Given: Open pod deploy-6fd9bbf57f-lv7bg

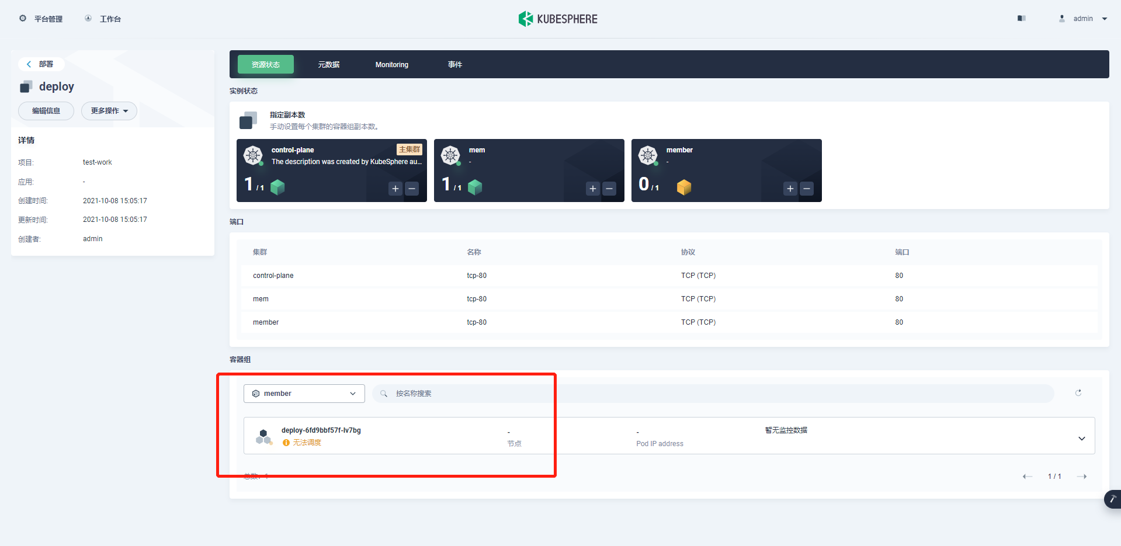Looking at the screenshot, I should pos(321,430).
